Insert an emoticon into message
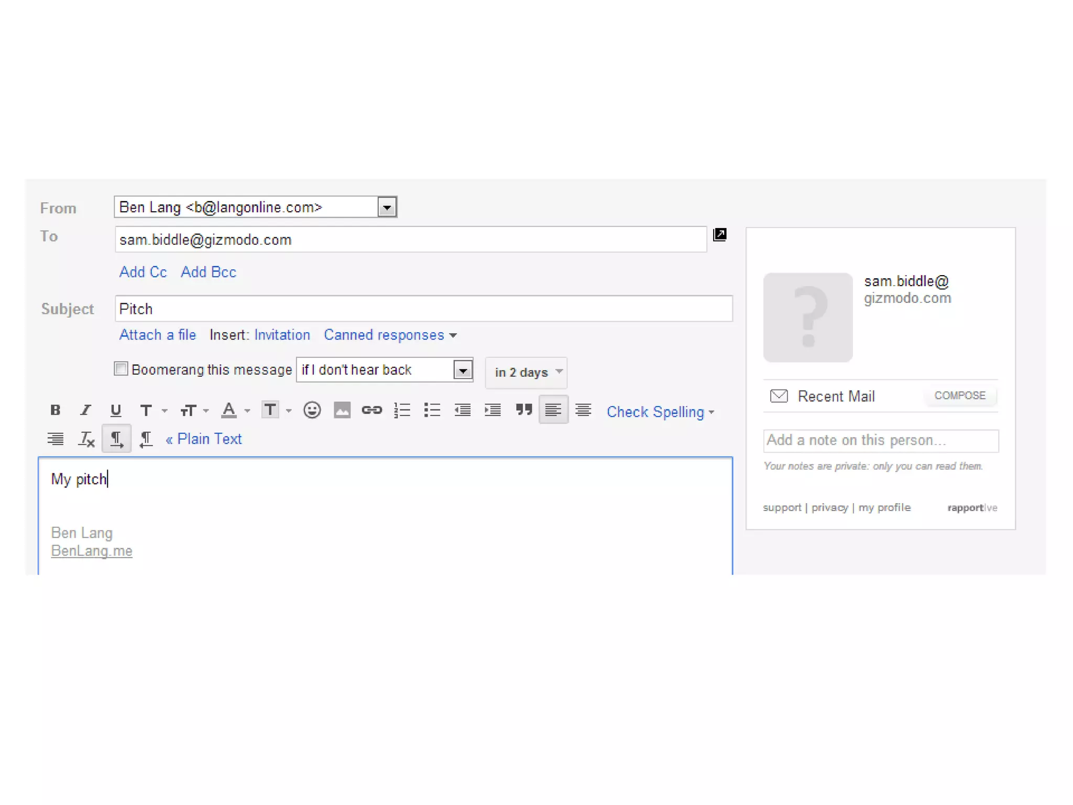Image resolution: width=1073 pixels, height=805 pixels. pos(312,410)
